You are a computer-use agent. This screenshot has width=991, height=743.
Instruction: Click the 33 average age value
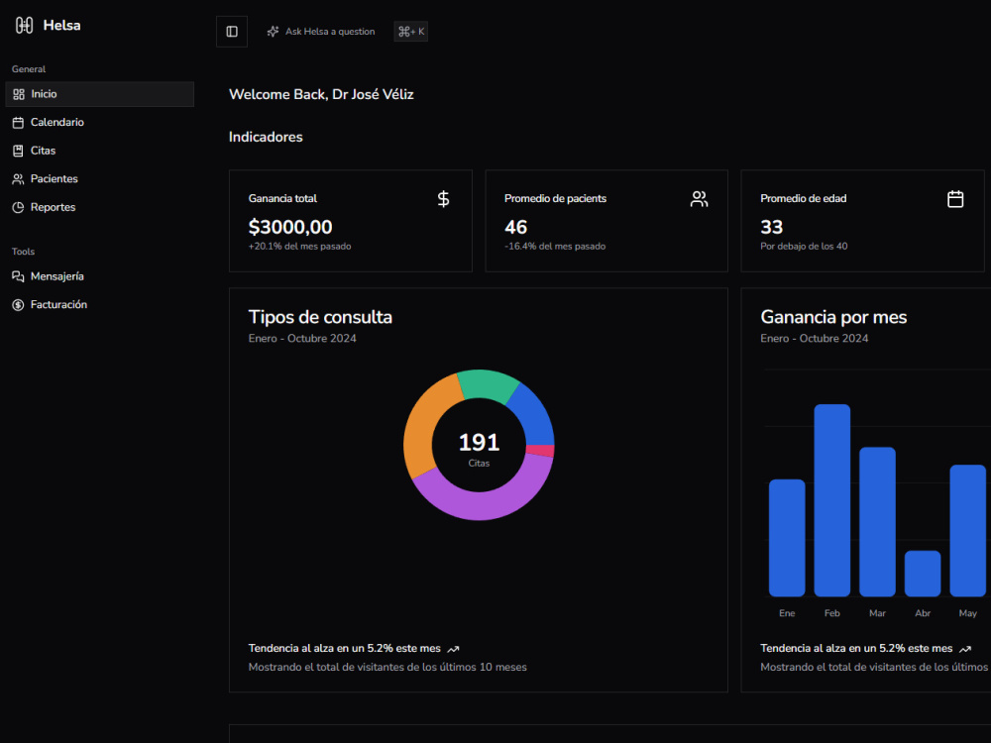[x=772, y=227]
